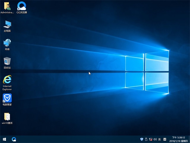Open the network status tray icon

[x=151, y=139]
